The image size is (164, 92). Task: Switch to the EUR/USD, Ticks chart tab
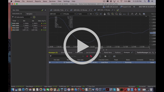pyautogui.click(x=58, y=10)
